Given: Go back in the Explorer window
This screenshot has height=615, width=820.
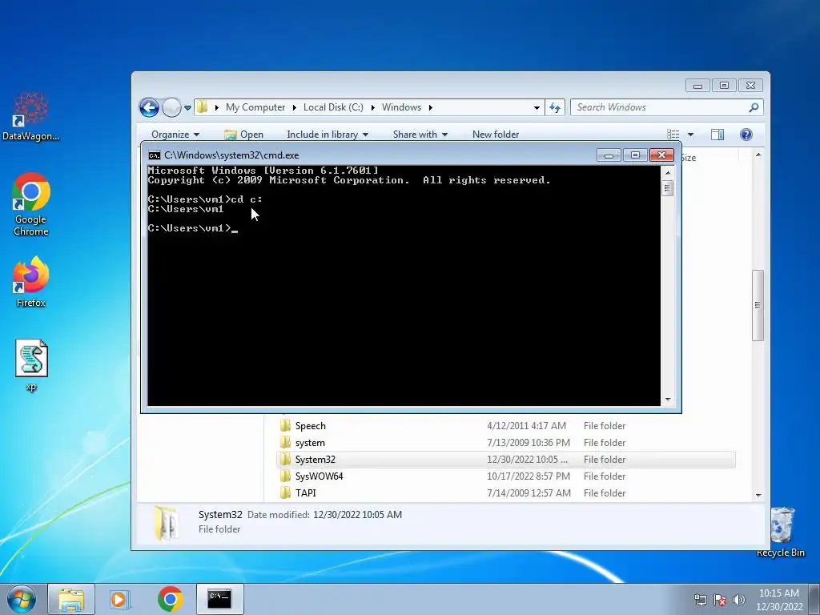Looking at the screenshot, I should coord(149,108).
